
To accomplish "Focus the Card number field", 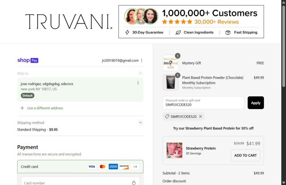I will [80, 182].
